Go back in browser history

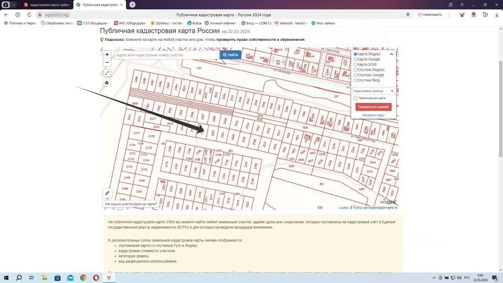click(x=6, y=15)
